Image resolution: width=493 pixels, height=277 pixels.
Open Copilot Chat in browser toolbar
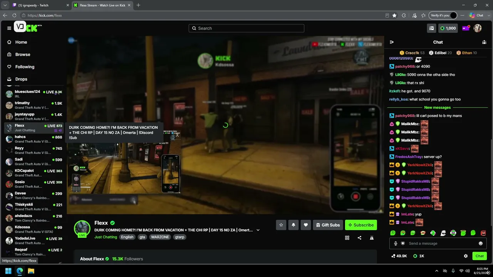coord(476,15)
